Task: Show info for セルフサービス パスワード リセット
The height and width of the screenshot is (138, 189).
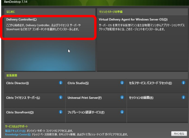Action: [x=183, y=83]
